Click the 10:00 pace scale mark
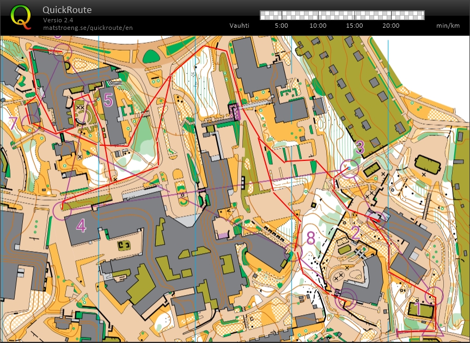 [x=318, y=26]
